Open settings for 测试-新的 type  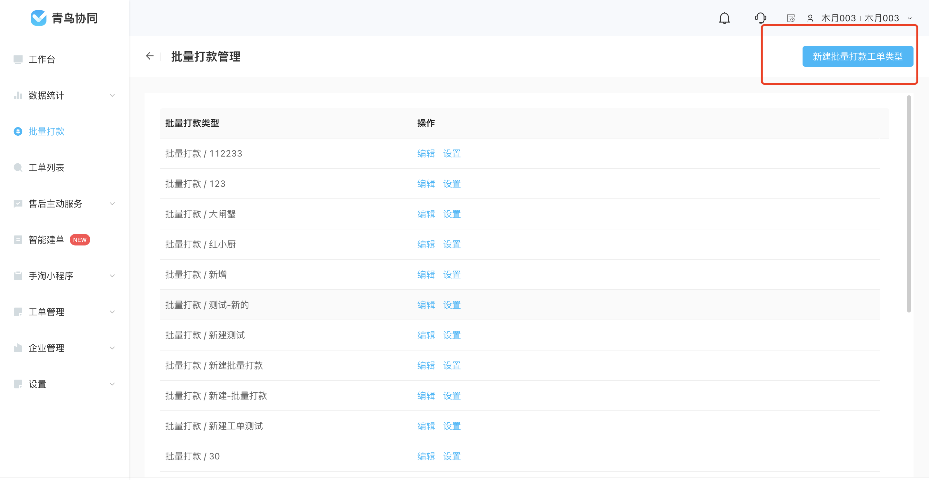[x=452, y=305]
